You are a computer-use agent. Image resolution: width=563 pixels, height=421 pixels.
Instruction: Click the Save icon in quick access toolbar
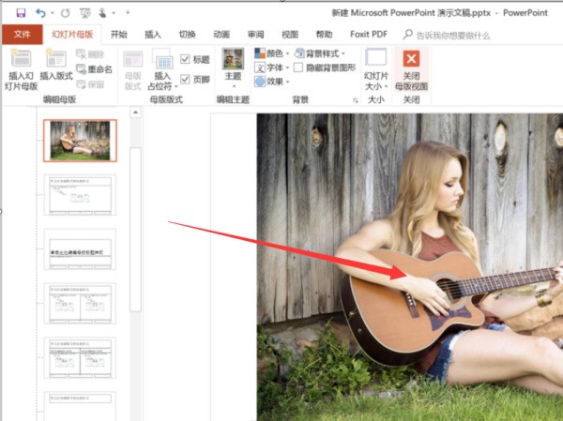click(x=16, y=14)
